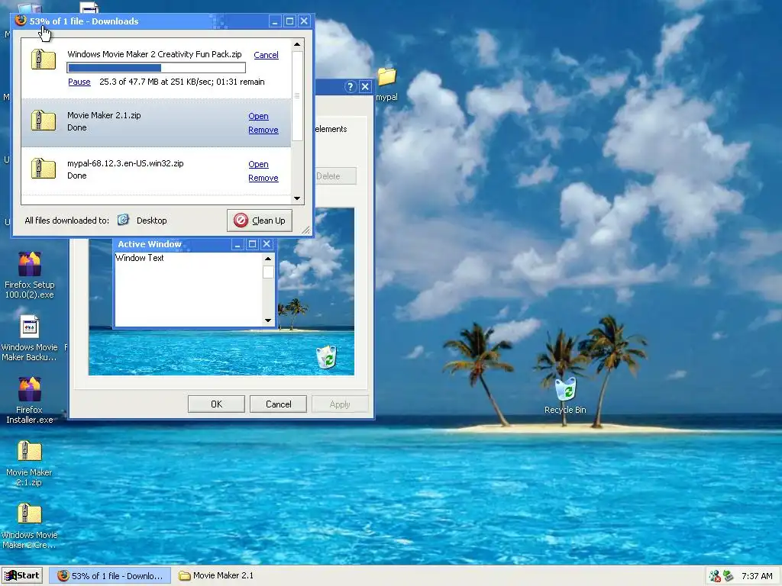The height and width of the screenshot is (586, 782).
Task: Click the Creativity Fun Pack zip file icon
Action: click(44, 60)
